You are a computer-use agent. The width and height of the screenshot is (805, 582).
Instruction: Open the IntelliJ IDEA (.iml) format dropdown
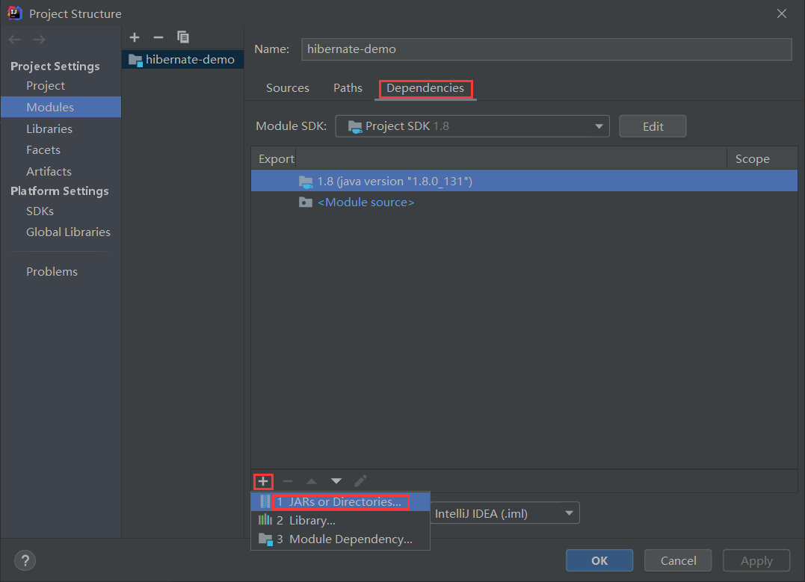(x=505, y=513)
